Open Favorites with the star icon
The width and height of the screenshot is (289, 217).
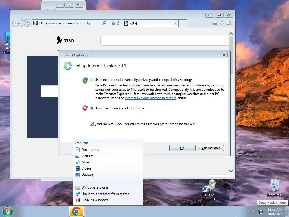pyautogui.click(x=222, y=23)
